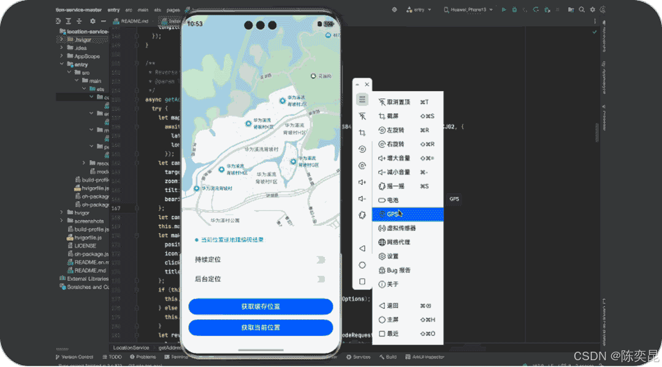The height and width of the screenshot is (367, 662).
Task: Click select opened file target icon
Action: pyautogui.click(x=58, y=21)
